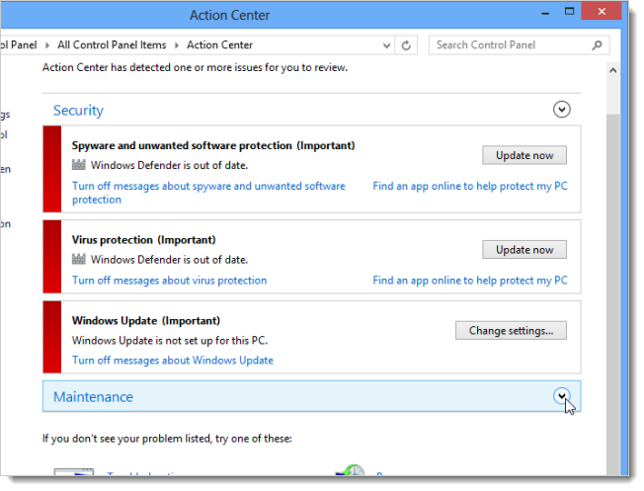Image resolution: width=644 pixels, height=491 pixels.
Task: Click Update now for Virus protection
Action: 523,250
